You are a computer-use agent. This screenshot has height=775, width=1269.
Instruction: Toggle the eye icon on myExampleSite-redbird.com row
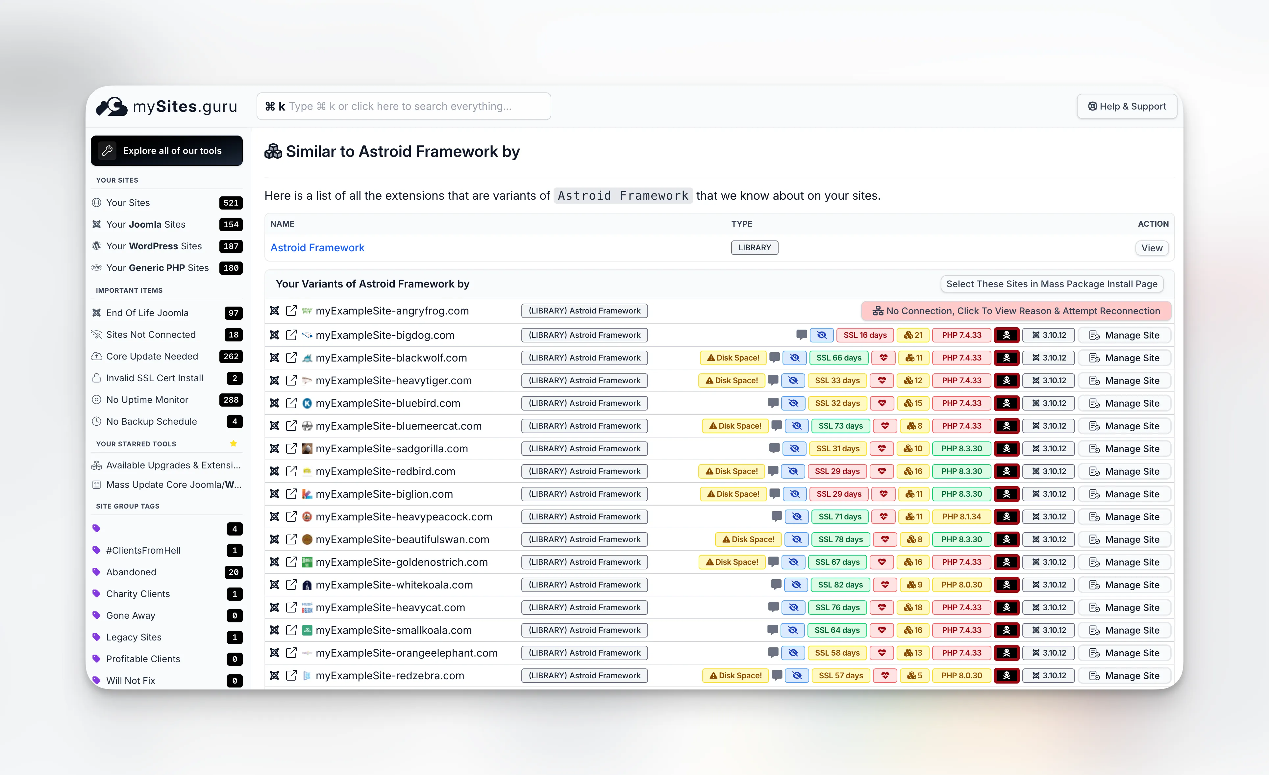click(x=793, y=471)
